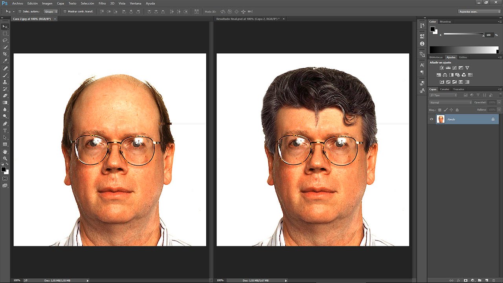Select the Rectangular Marquee tool

(5, 34)
